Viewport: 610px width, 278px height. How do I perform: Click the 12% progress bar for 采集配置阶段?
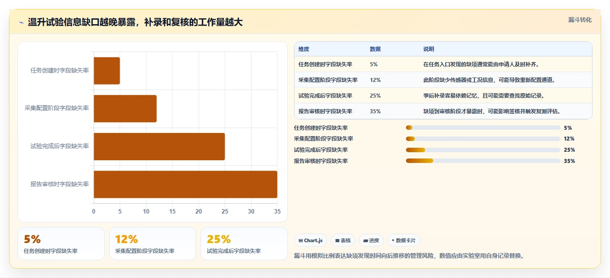(x=483, y=139)
